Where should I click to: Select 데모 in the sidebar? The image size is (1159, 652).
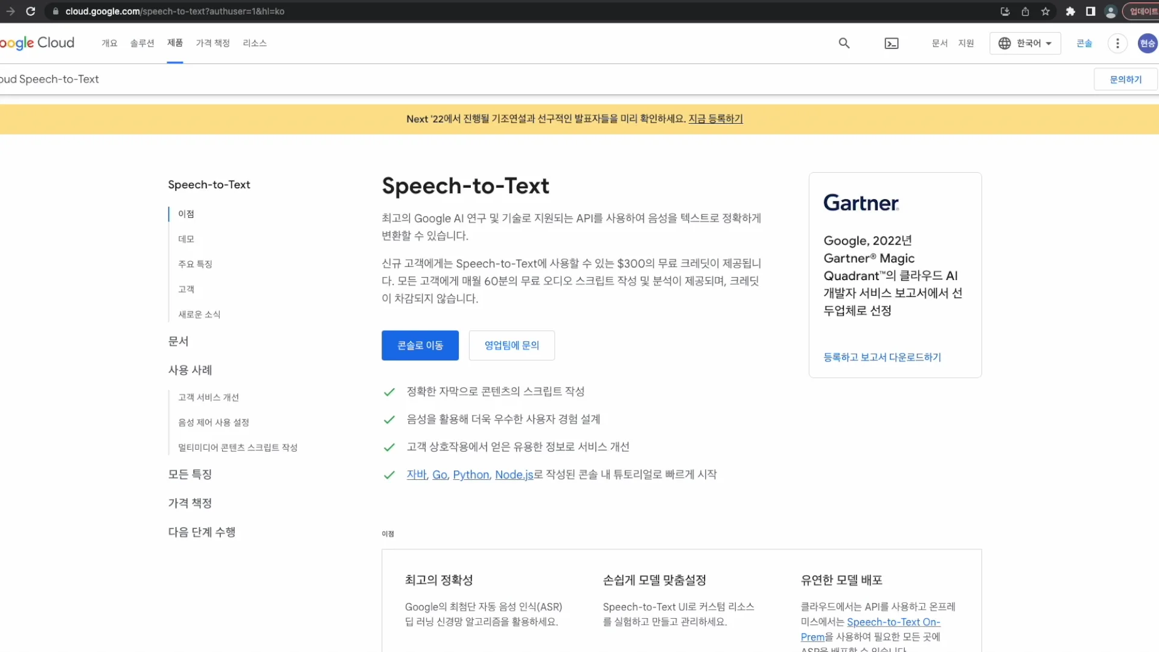[x=186, y=238]
